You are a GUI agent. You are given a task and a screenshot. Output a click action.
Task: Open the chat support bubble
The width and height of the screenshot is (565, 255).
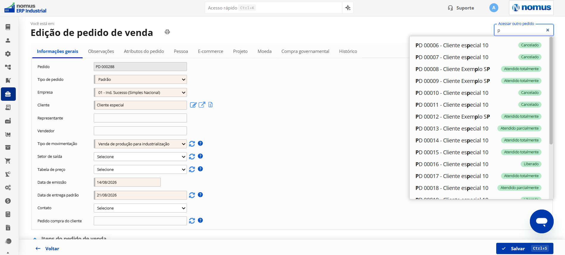(541, 221)
